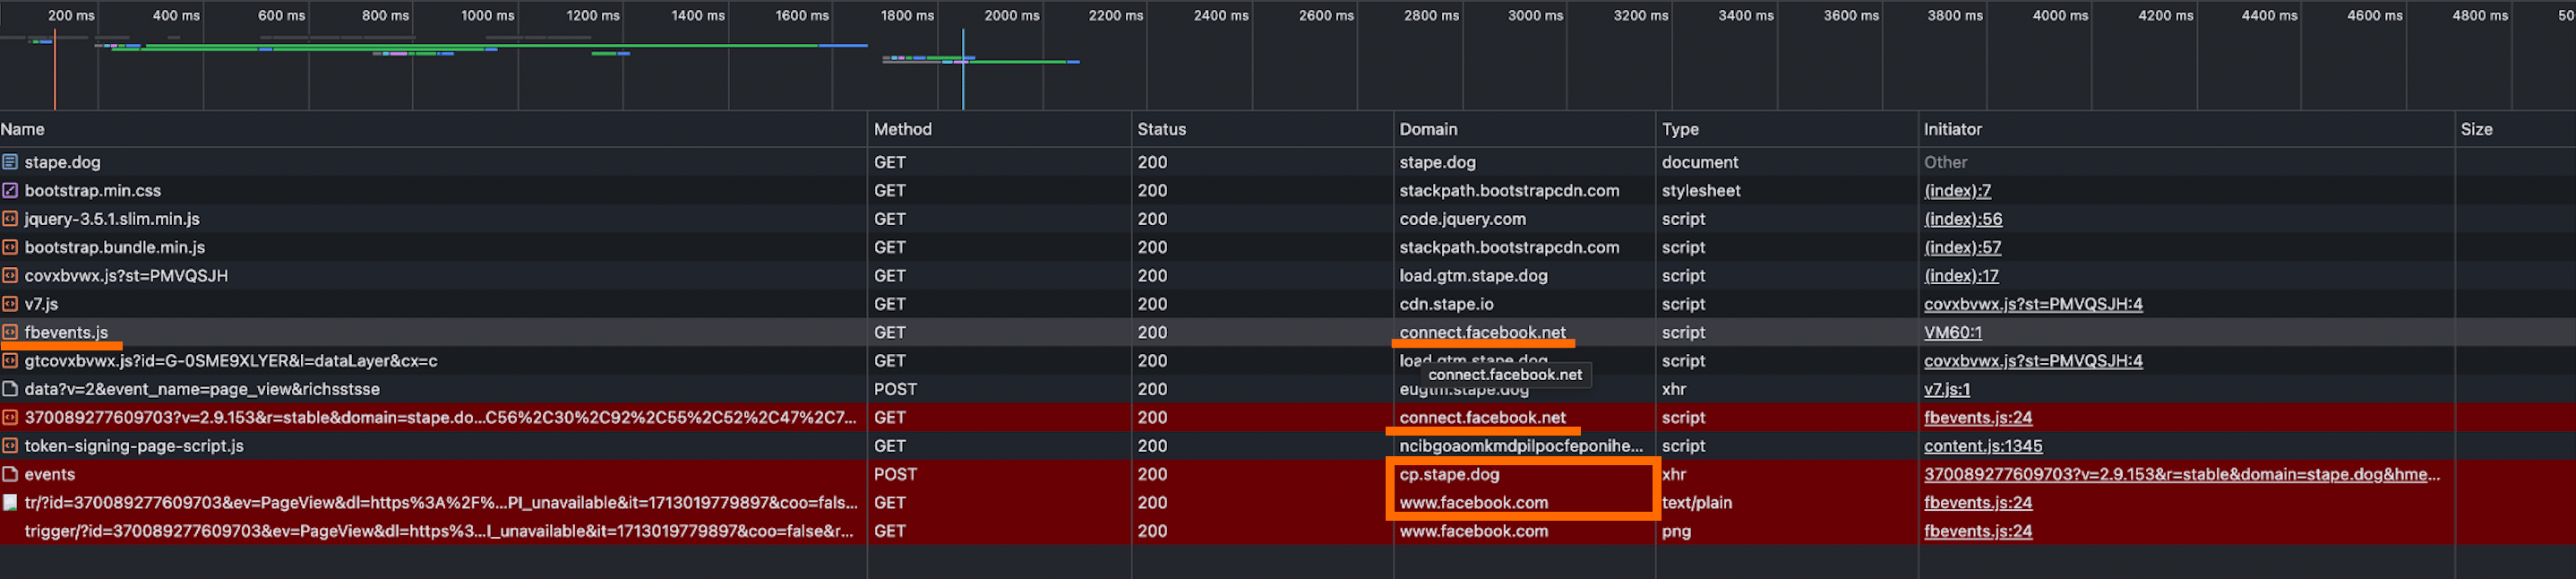The height and width of the screenshot is (579, 2576).
Task: Select the trigger/?id=370089277609703 request
Action: coord(439,531)
